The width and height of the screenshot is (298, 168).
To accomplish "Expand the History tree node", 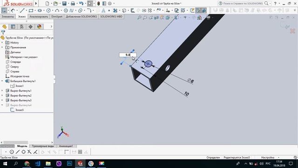I will [2, 42].
